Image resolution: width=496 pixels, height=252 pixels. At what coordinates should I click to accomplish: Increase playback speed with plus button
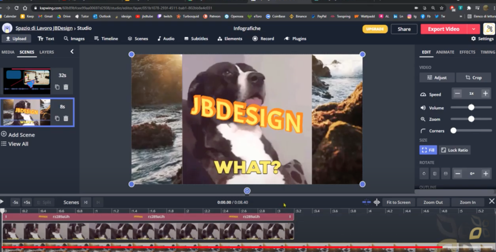[485, 93]
